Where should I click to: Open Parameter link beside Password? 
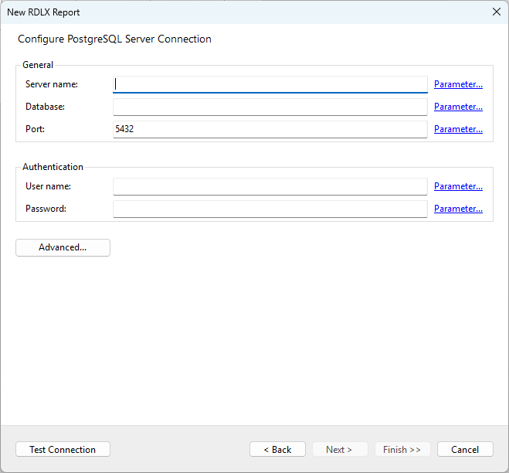[x=458, y=209]
